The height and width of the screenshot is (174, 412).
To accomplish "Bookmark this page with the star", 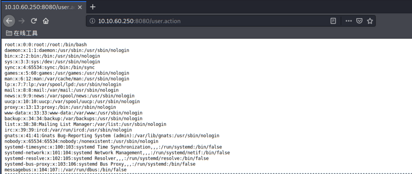I will point(370,21).
